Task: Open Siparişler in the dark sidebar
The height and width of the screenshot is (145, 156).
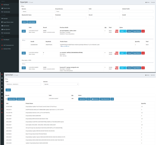Action: (5, 19)
